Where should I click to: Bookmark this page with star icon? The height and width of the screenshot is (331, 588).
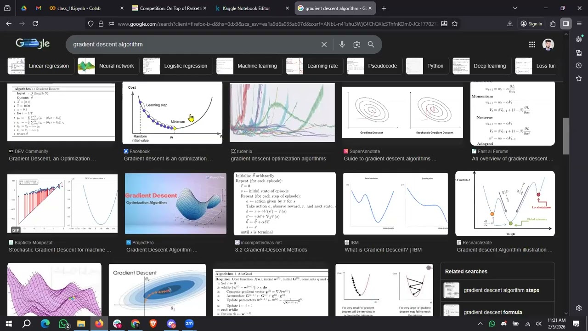(454, 23)
